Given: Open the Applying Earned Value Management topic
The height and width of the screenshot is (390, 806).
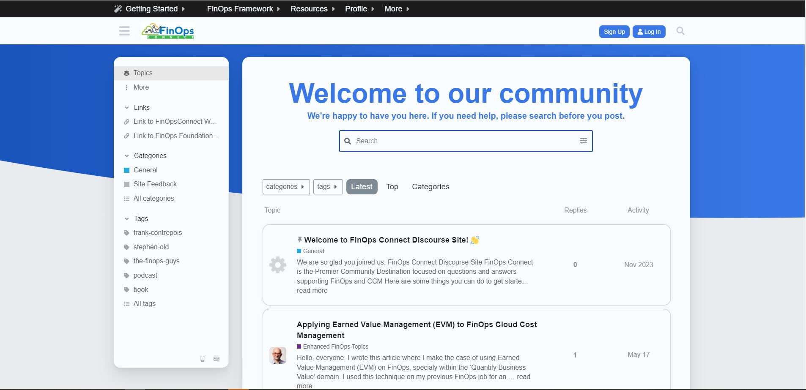Looking at the screenshot, I should 417,330.
